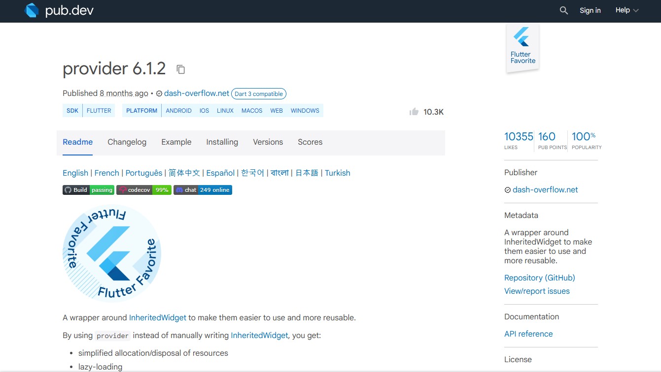
Task: Click Sign in
Action: [x=590, y=10]
